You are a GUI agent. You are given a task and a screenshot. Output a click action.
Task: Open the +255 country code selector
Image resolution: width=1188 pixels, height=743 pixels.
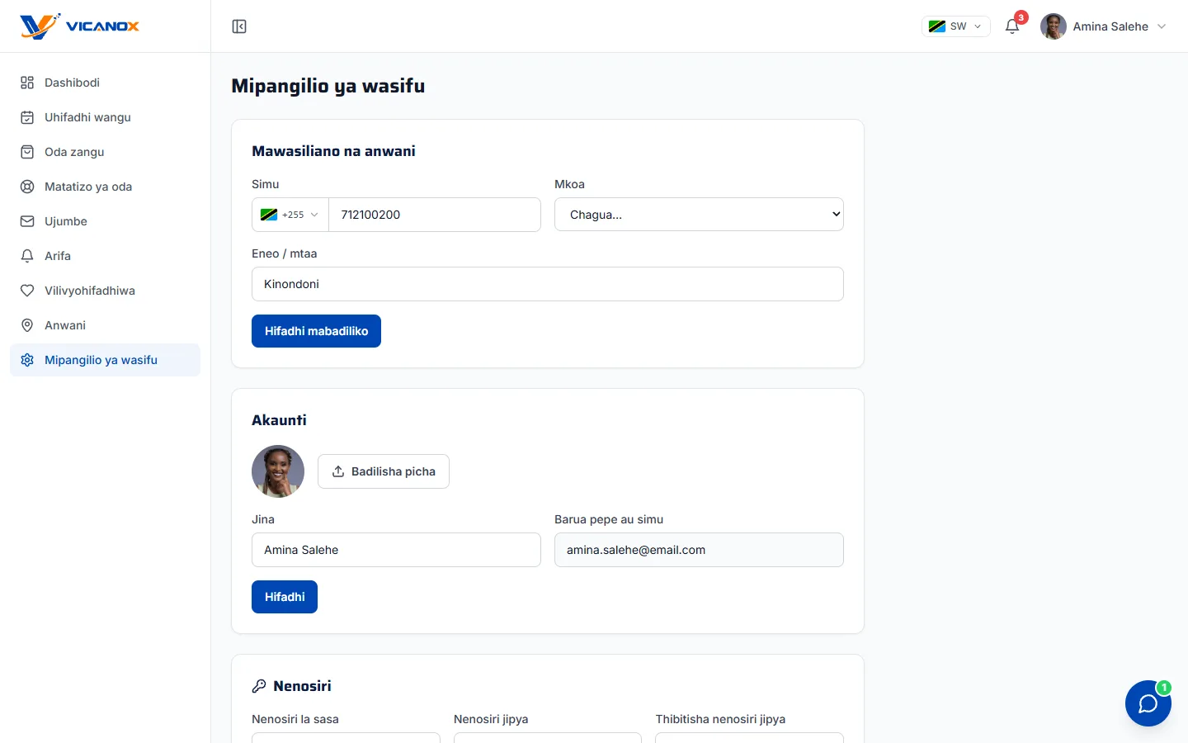click(290, 215)
